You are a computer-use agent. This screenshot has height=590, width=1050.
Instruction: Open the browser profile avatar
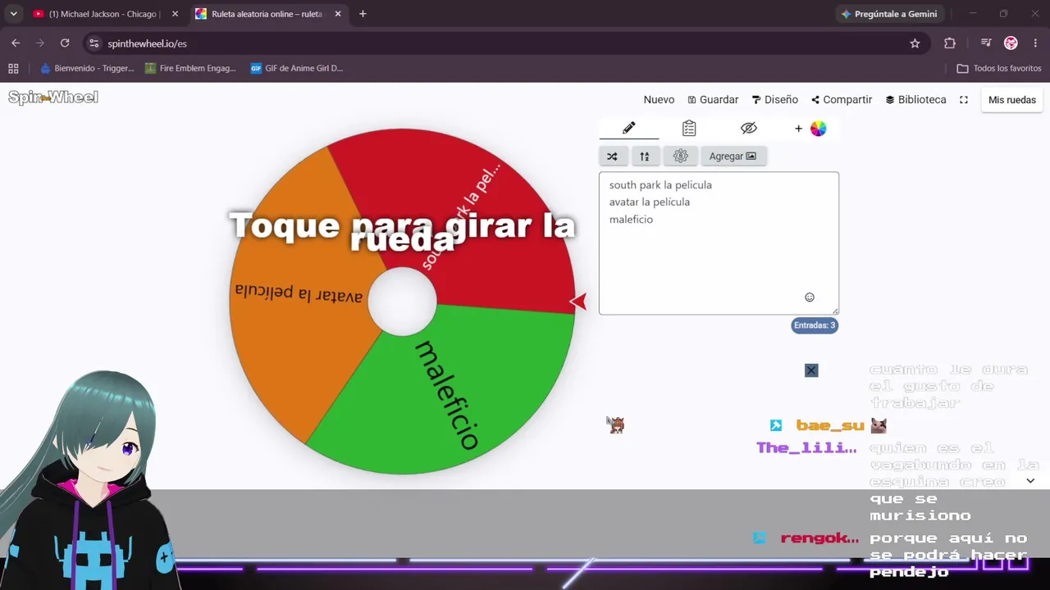[1011, 43]
